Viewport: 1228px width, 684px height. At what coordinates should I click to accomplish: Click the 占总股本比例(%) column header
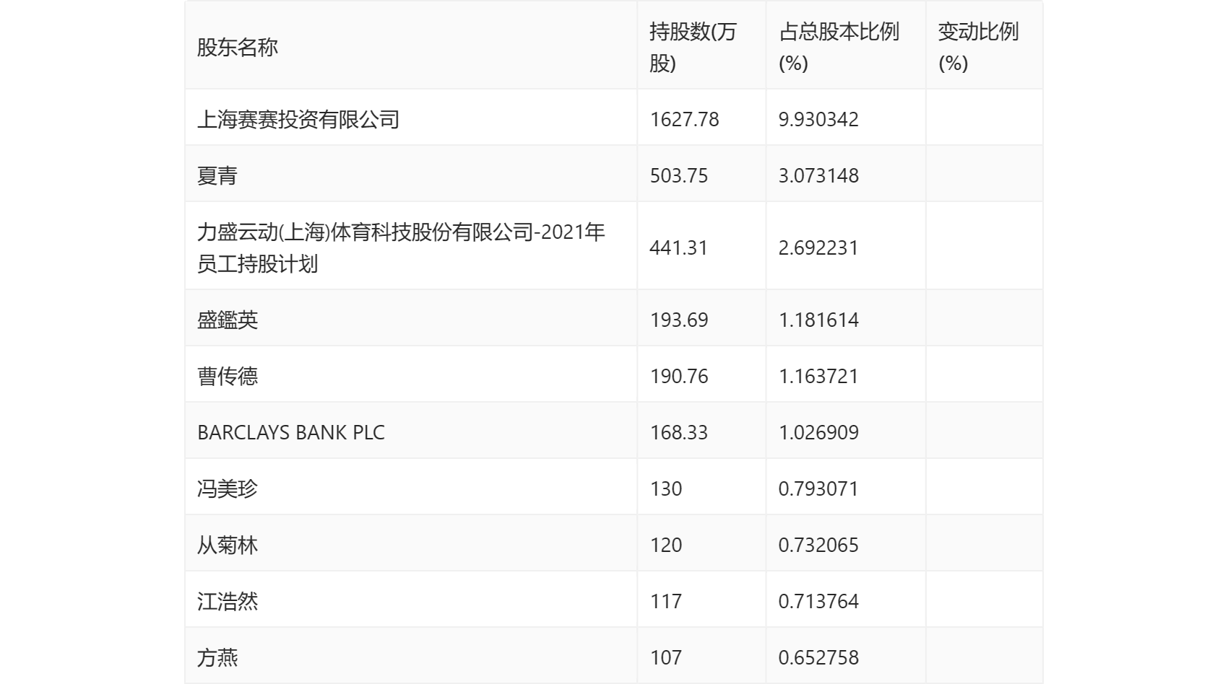click(x=839, y=48)
